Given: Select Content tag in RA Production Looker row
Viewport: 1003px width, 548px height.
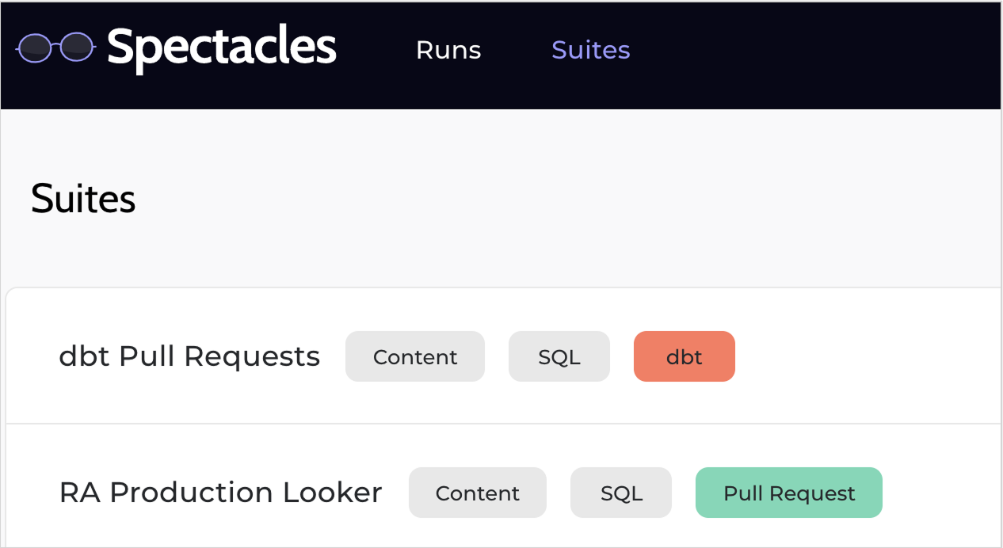Looking at the screenshot, I should [478, 493].
